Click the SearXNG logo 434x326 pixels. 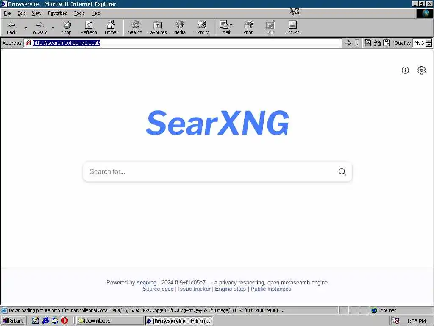217,123
